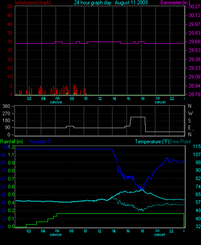
Task: Click the sunrise marker under bottom graph
Action: [x=55, y=235]
